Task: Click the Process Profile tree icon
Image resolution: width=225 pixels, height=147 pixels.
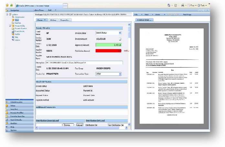Action: (x=13, y=26)
